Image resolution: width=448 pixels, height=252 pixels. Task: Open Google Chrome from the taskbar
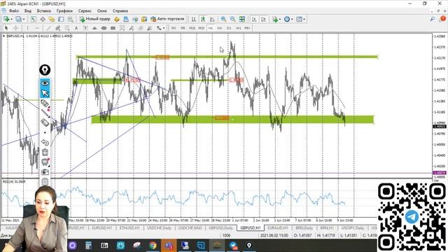[x=153, y=246]
